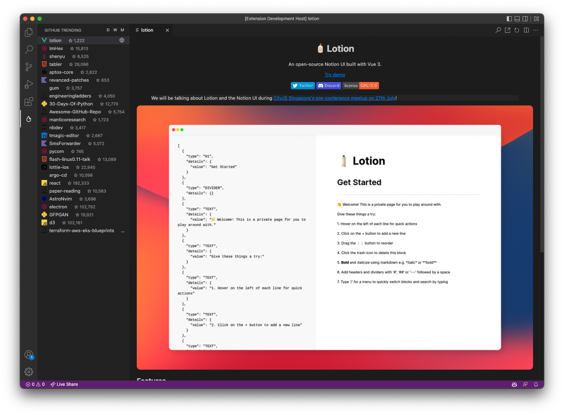Click the Twitter badge
This screenshot has width=564, height=415.
303,86
